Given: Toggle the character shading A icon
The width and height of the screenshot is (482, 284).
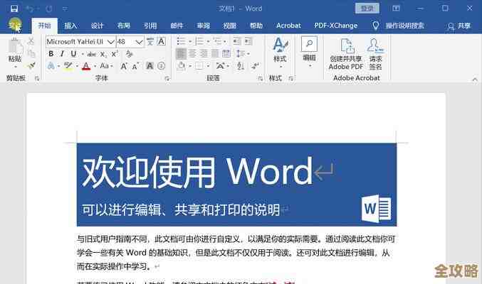Looking at the screenshot, I should click(150, 66).
